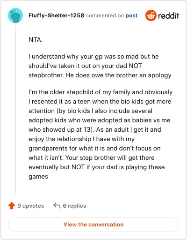Click the Fluffy-Shelter-1258 Snoo avatar
The width and height of the screenshot is (187, 240).
coord(15,15)
